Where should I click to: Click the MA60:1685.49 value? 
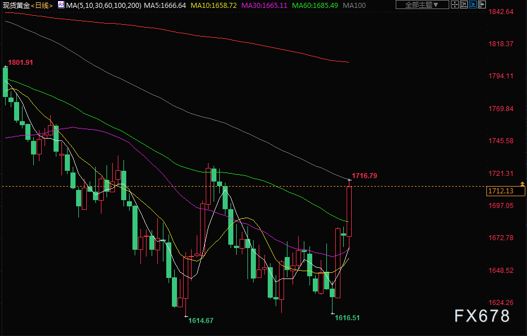(x=315, y=6)
